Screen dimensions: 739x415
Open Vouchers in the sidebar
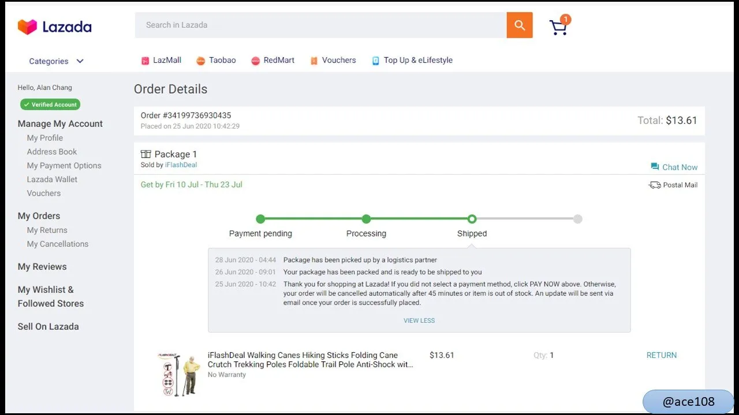tap(44, 193)
